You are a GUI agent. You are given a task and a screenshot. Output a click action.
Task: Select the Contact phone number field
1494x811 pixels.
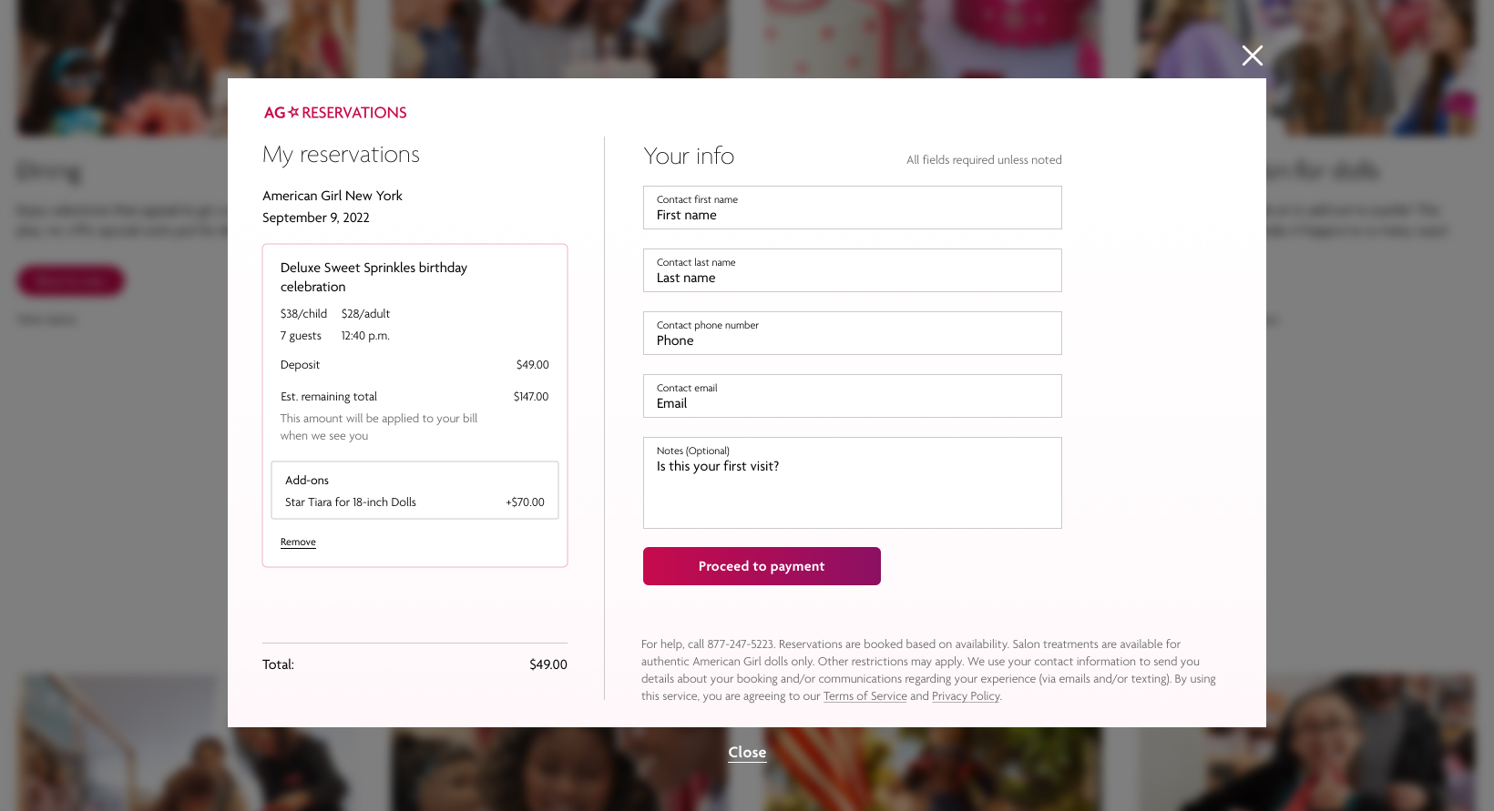pyautogui.click(x=852, y=334)
